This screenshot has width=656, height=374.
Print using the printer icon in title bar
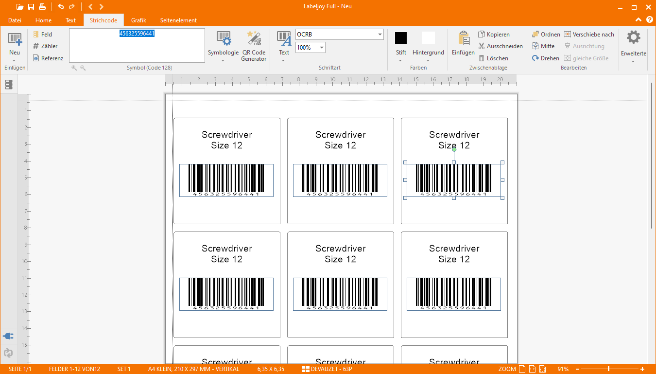tap(42, 7)
